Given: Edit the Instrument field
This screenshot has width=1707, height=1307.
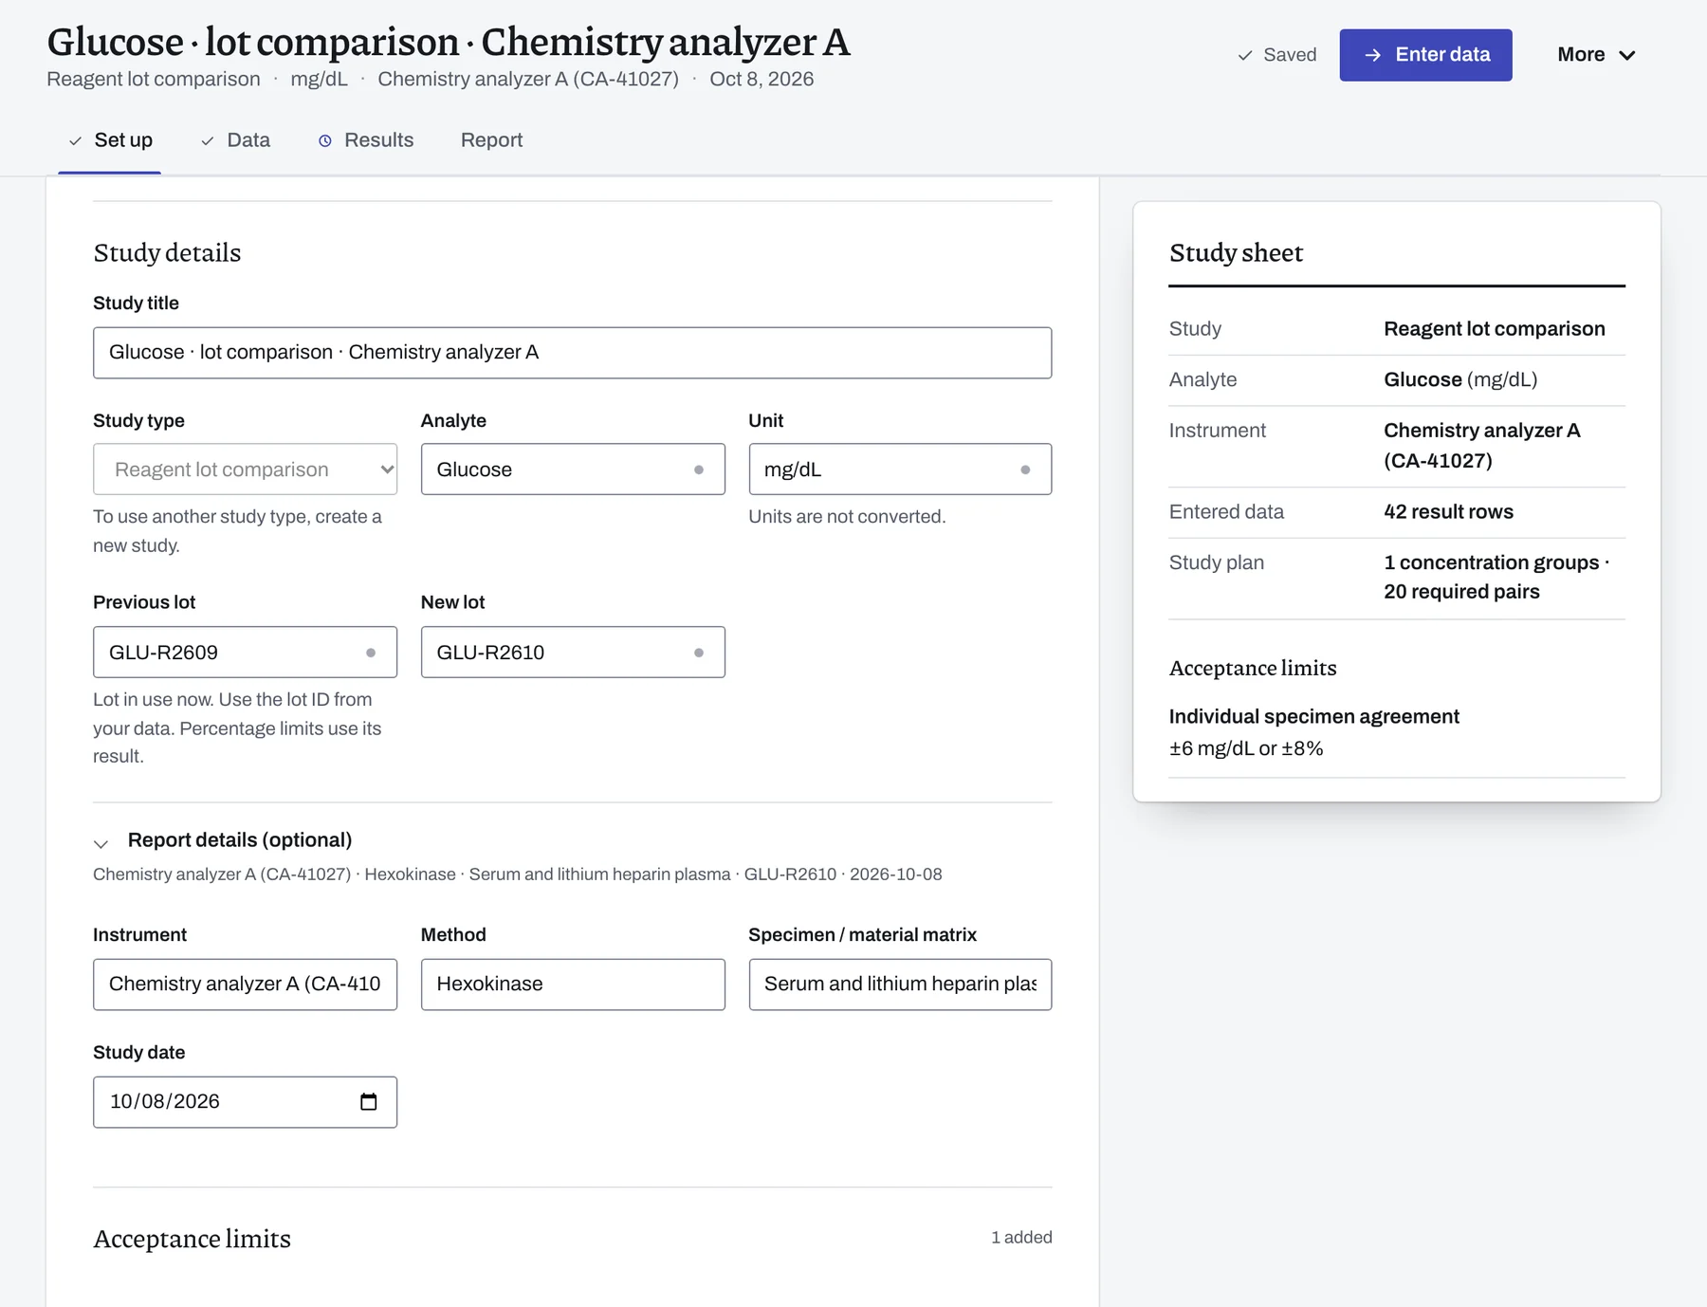Looking at the screenshot, I should click(x=246, y=985).
